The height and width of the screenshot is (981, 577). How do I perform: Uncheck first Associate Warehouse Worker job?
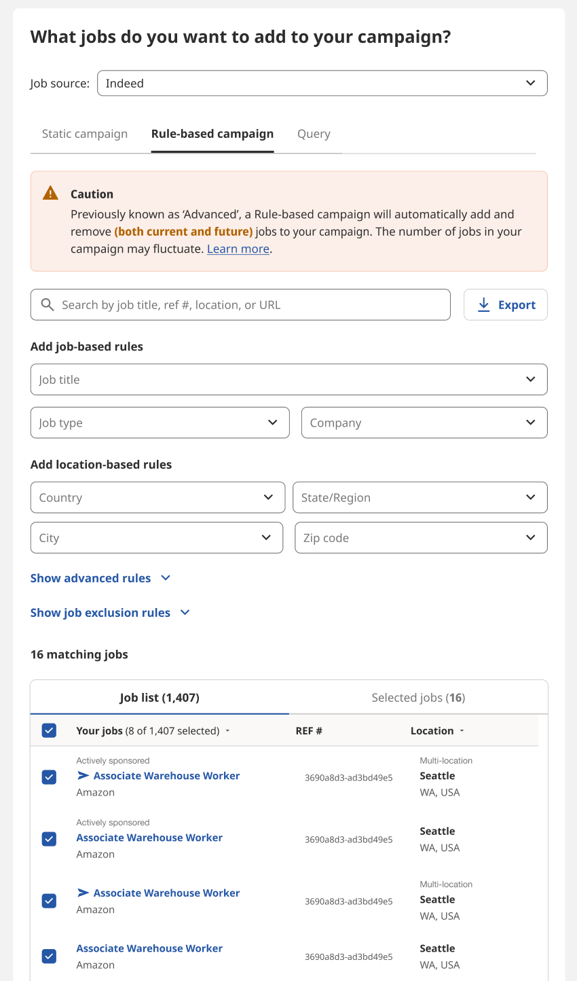click(x=49, y=777)
